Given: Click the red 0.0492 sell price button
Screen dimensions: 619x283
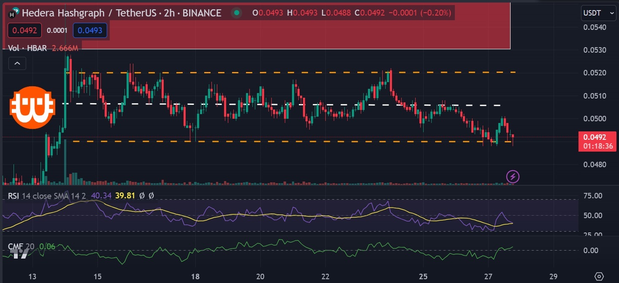Looking at the screenshot, I should point(24,30).
